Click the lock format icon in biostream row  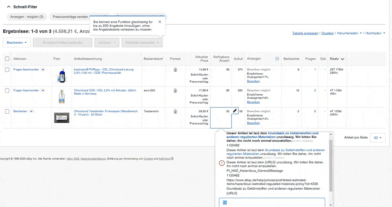(x=175, y=70)
